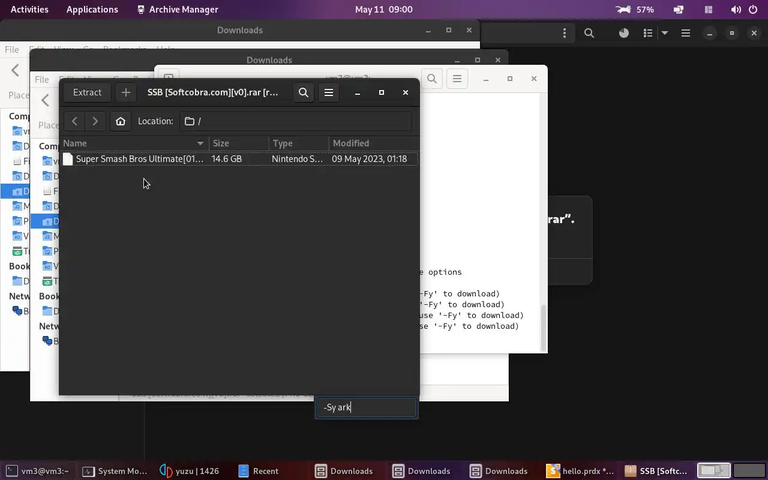
Task: Select Music folder icon in rearmost Downloads sidebar
Action: 17,206
